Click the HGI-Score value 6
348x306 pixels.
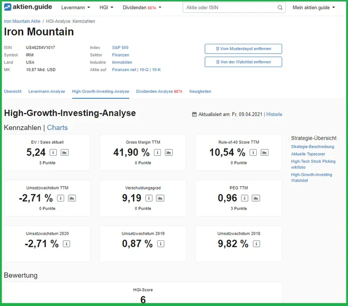(143, 300)
